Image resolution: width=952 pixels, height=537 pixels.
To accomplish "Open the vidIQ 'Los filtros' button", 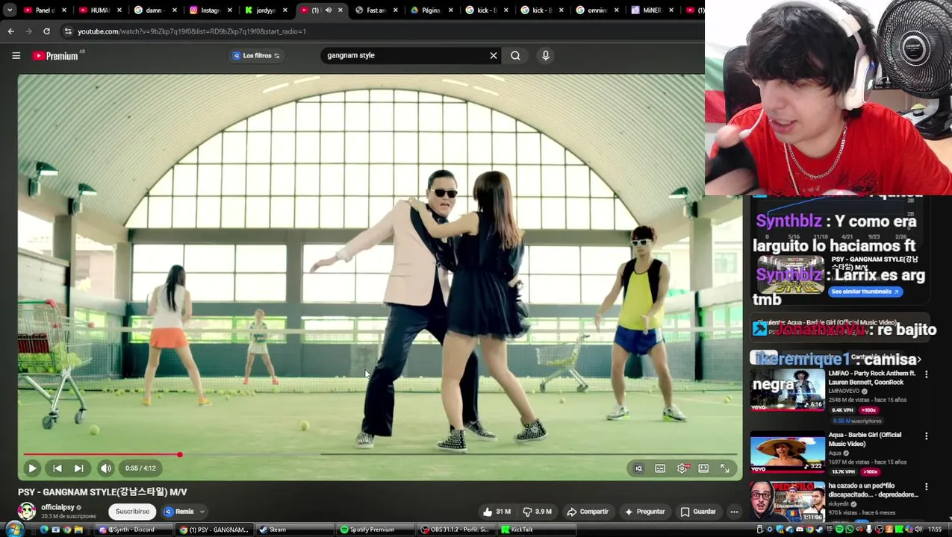I will pyautogui.click(x=256, y=55).
